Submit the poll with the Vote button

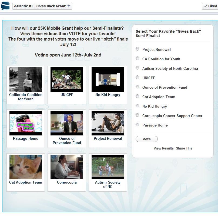coord(147,139)
